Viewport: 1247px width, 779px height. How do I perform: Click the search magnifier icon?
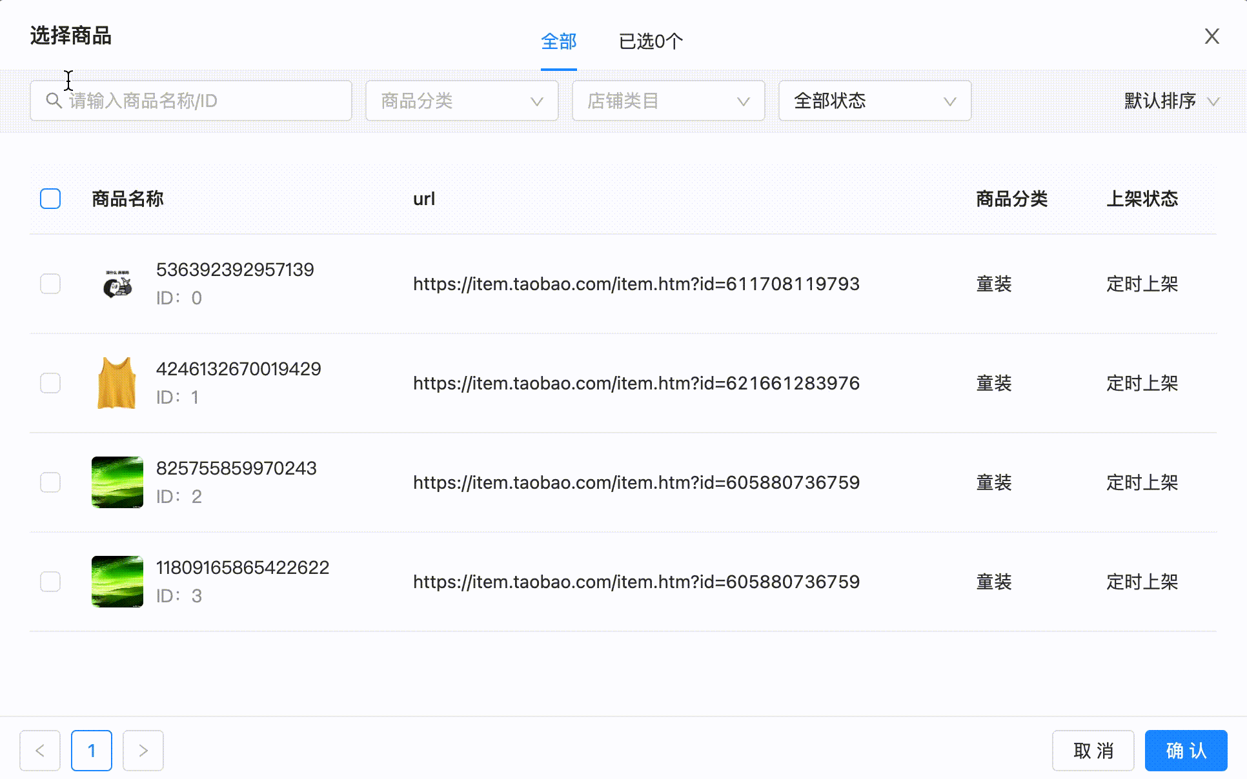click(54, 101)
